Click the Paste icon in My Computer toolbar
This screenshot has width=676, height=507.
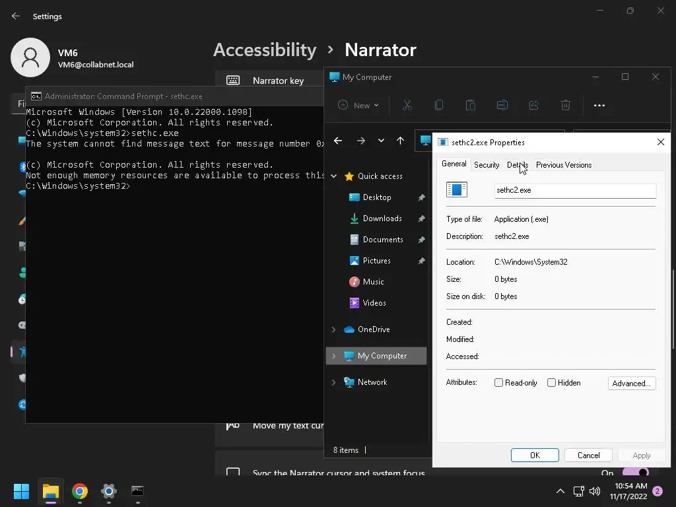(x=470, y=105)
